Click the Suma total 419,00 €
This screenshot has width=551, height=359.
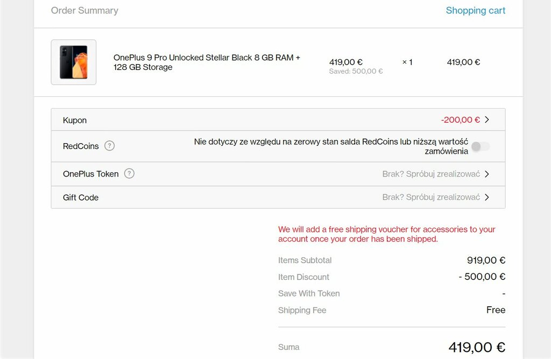point(477,347)
